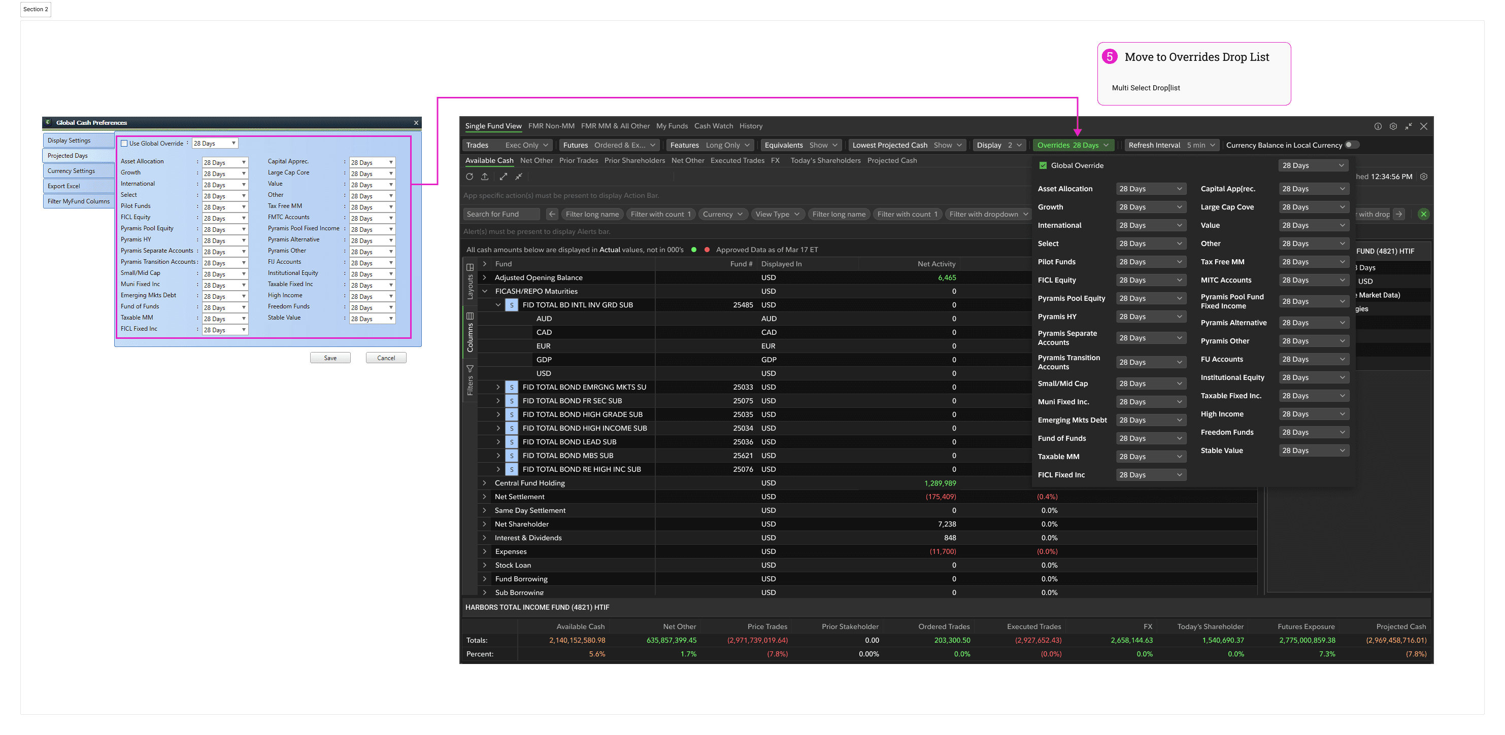Open the Overrides 28 Days dropdown

pyautogui.click(x=1073, y=146)
